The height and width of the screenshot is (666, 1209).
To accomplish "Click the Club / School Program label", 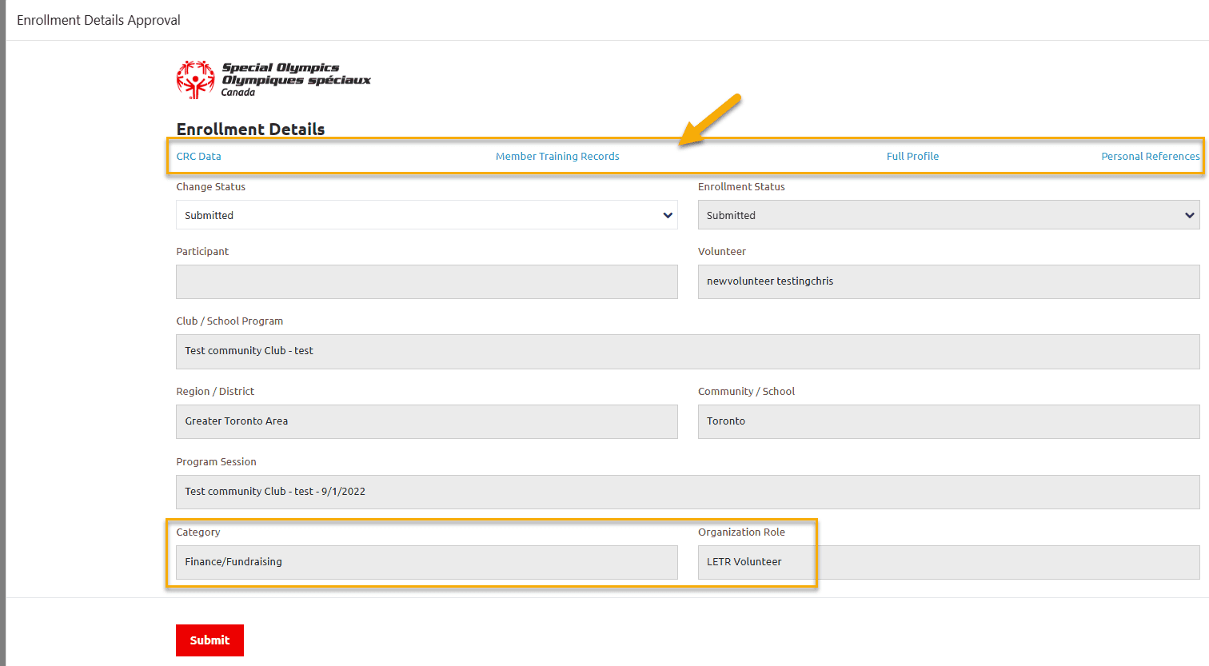I will (229, 321).
